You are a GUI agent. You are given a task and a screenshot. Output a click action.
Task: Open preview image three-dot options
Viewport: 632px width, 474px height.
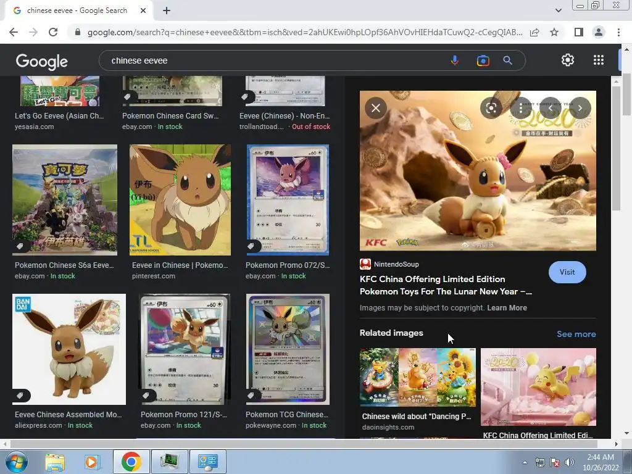pyautogui.click(x=521, y=108)
